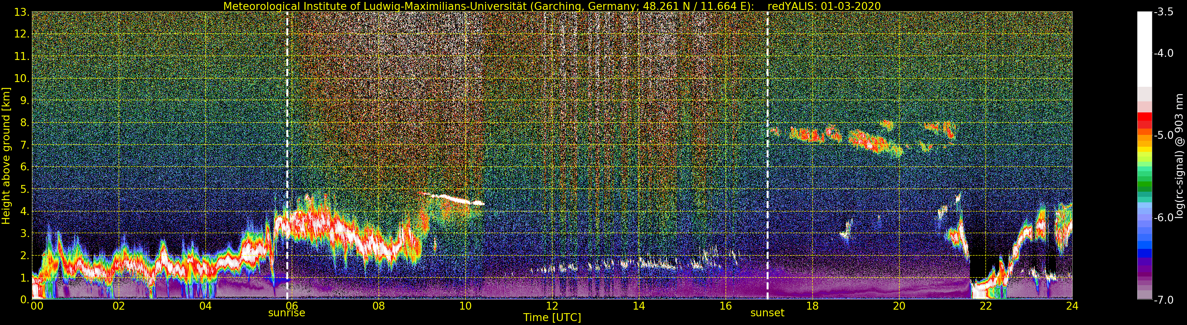
Task: Click the '-5.0' colorbar tick label
Action: pyautogui.click(x=1163, y=136)
